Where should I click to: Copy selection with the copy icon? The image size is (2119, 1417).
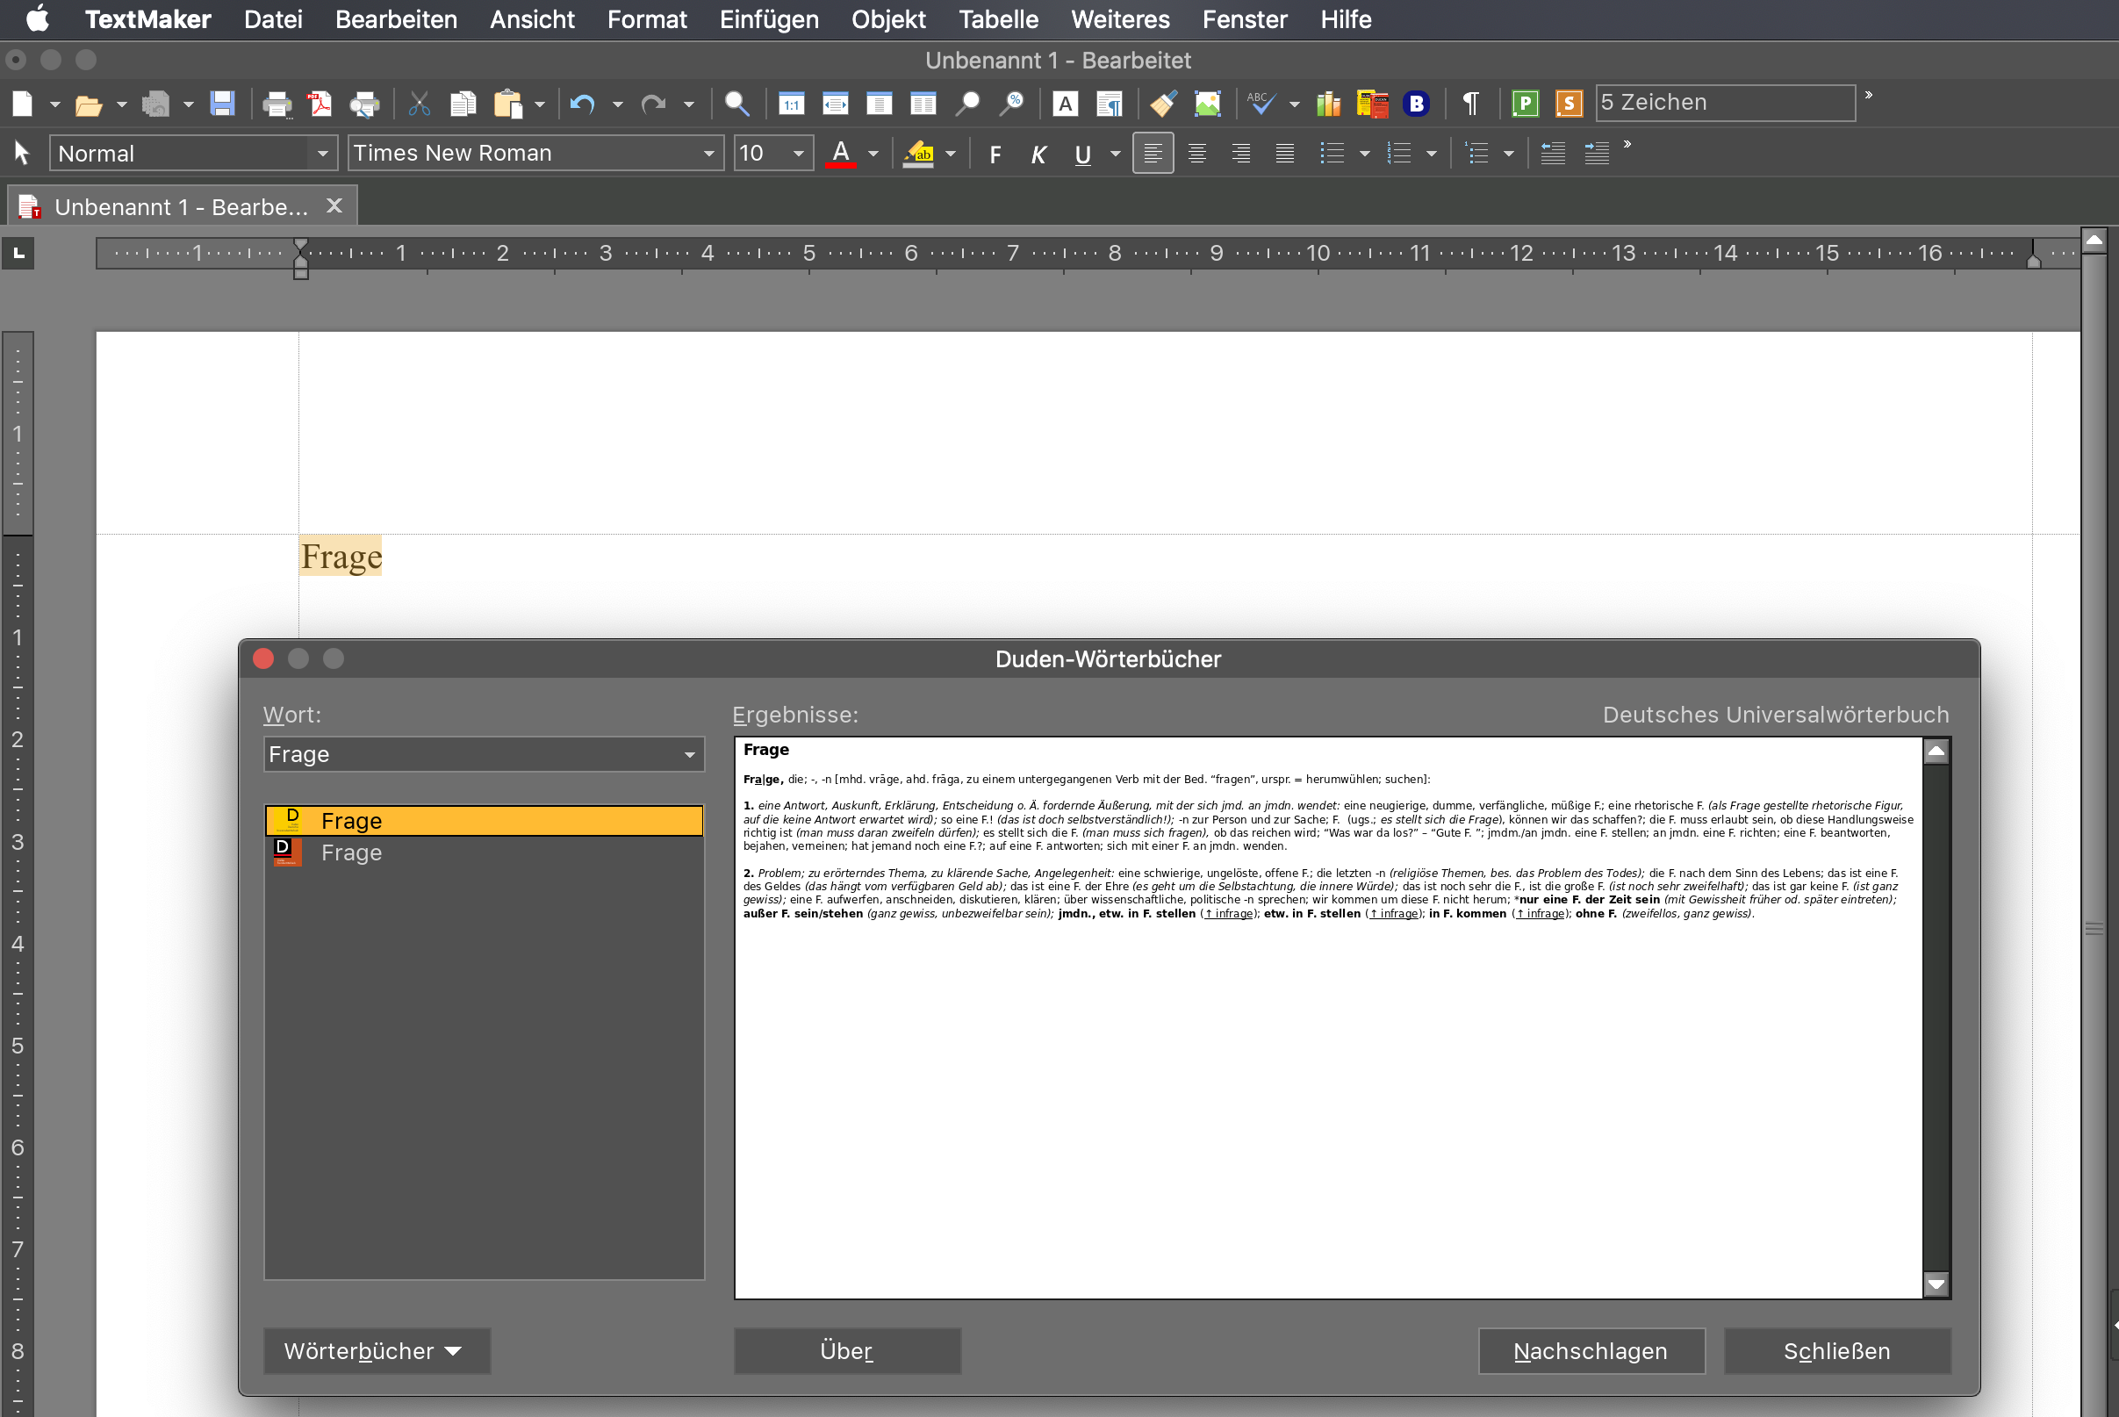463,104
